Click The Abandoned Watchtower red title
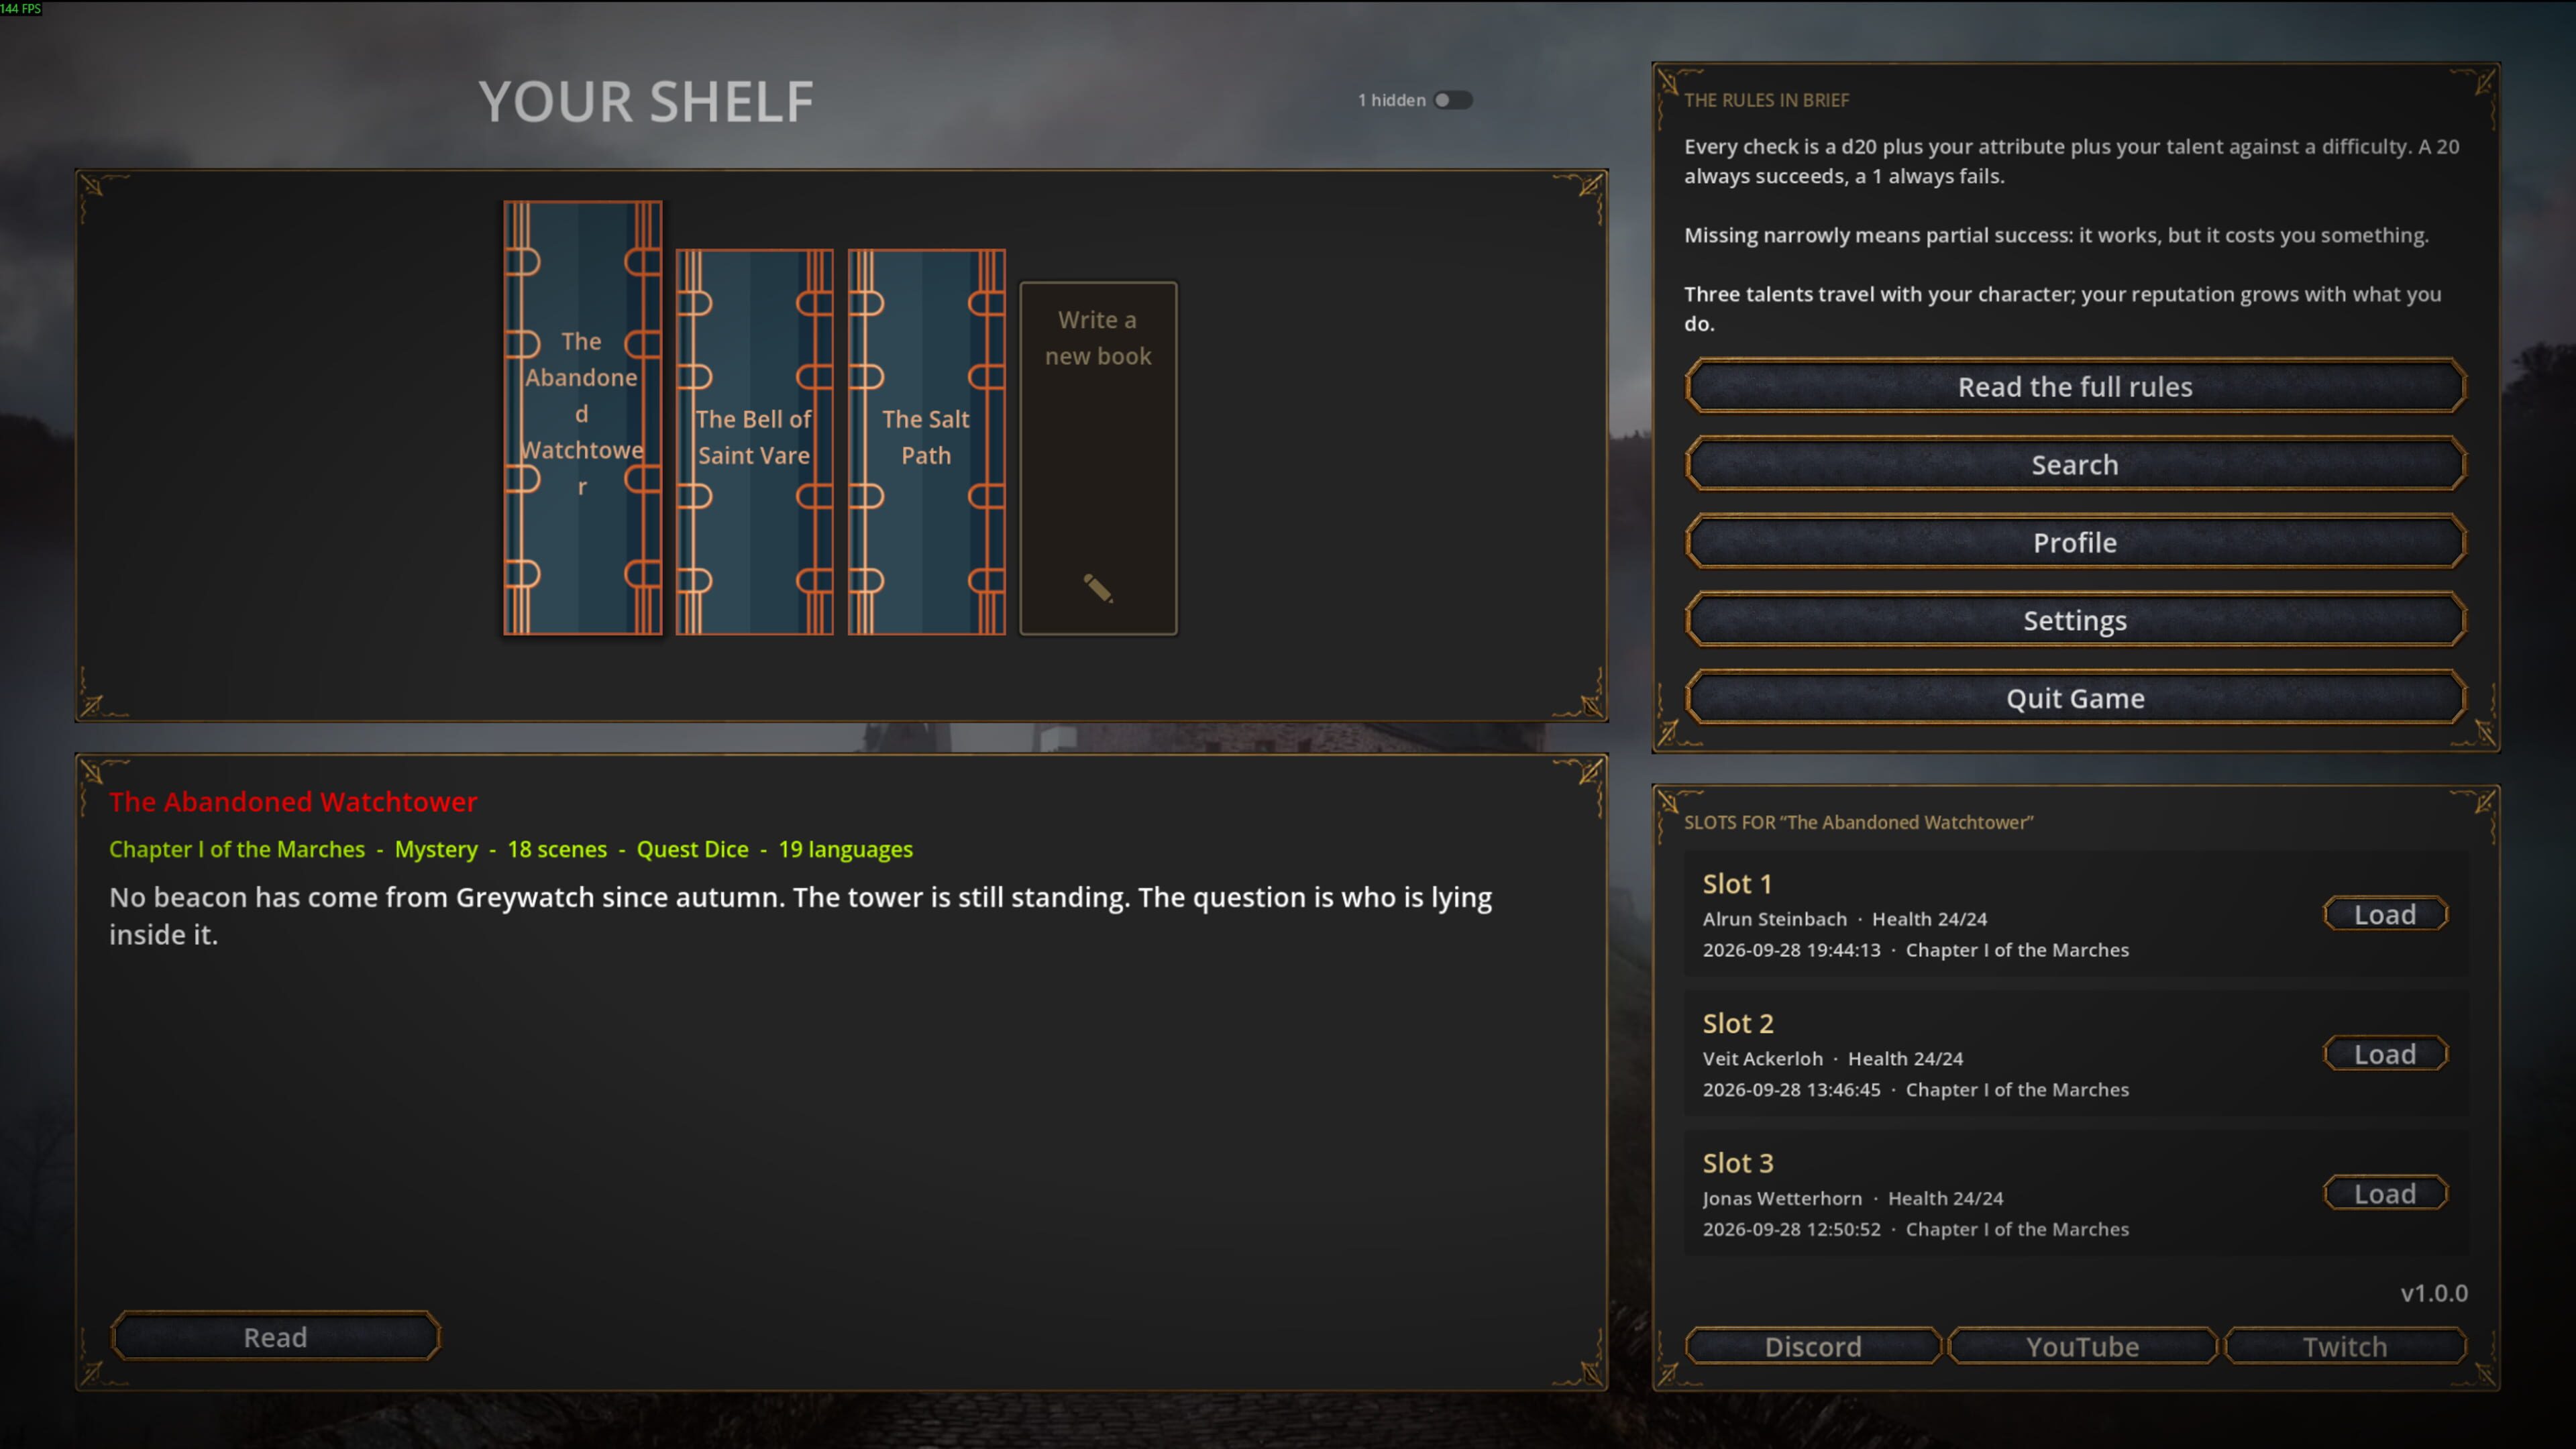This screenshot has height=1449, width=2576. (x=293, y=801)
